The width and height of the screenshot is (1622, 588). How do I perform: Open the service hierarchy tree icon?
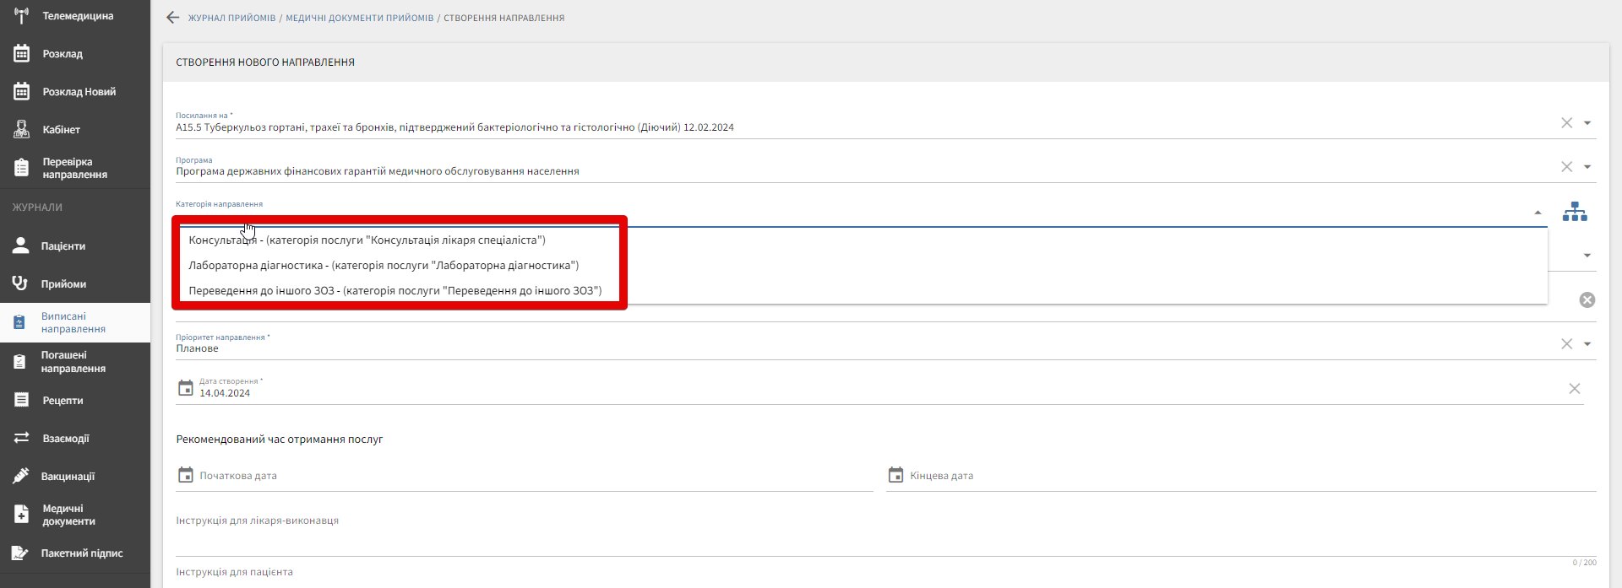coord(1574,212)
